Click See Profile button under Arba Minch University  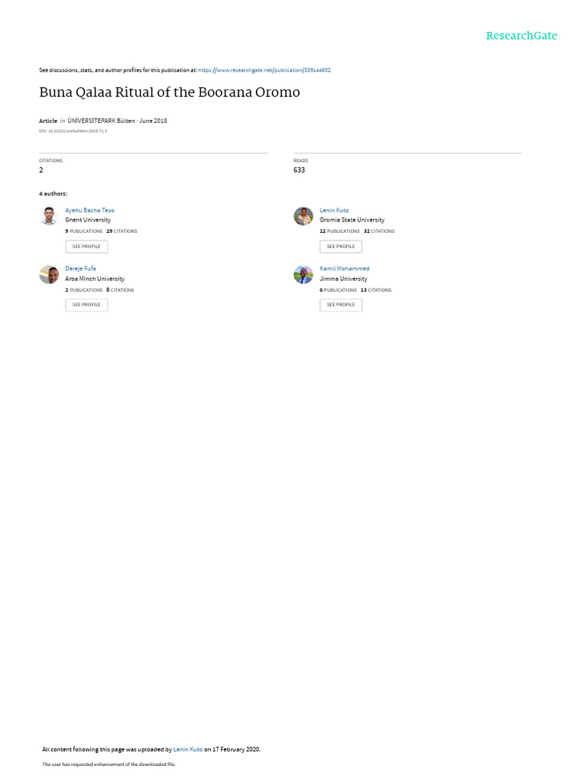pyautogui.click(x=86, y=305)
